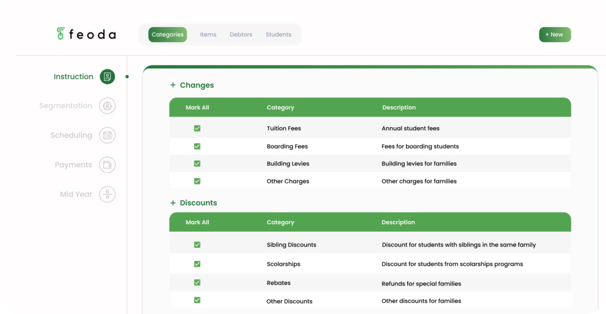Select Instruction in the sidebar

coord(73,76)
